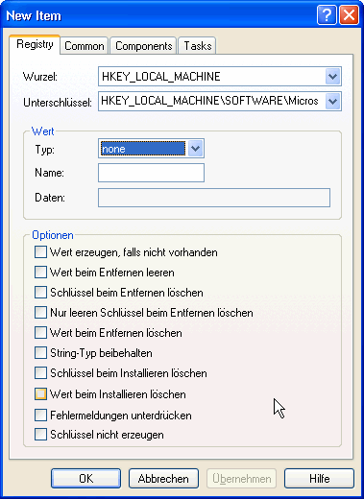
Task: Open the Tasks tab
Action: (x=197, y=46)
